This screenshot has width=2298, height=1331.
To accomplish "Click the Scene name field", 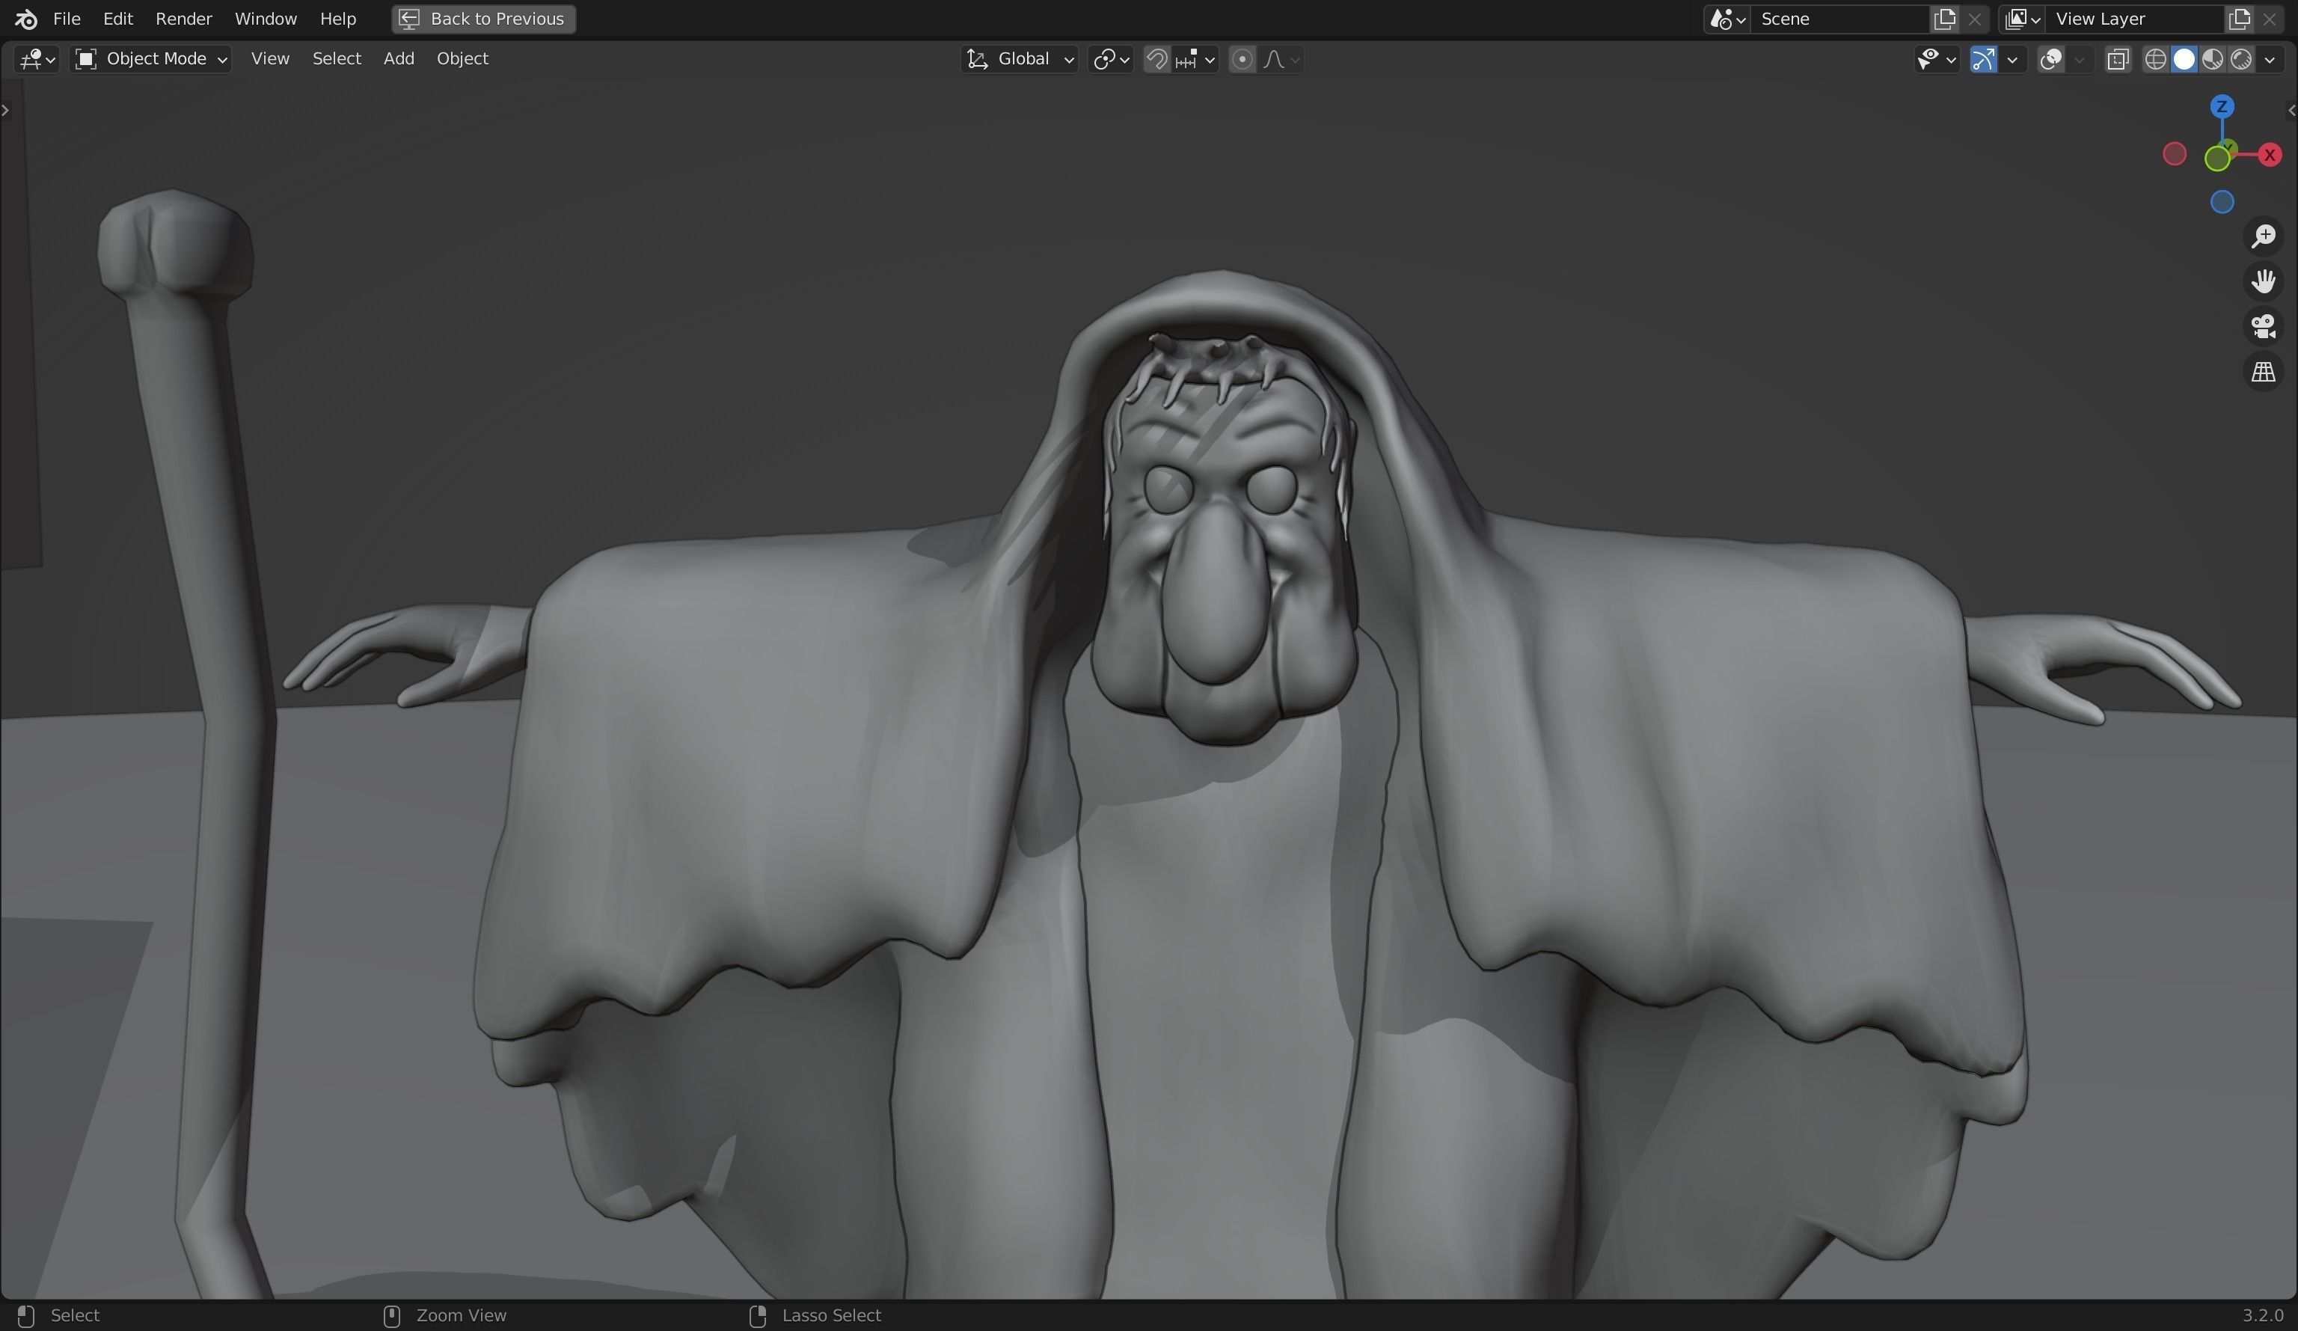I will tap(1837, 18).
